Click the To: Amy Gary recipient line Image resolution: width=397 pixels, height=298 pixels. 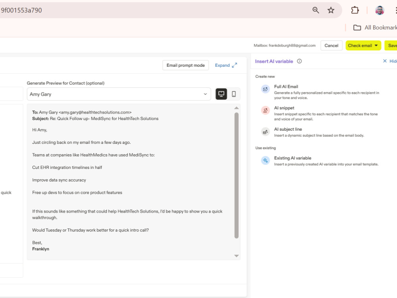coord(82,112)
